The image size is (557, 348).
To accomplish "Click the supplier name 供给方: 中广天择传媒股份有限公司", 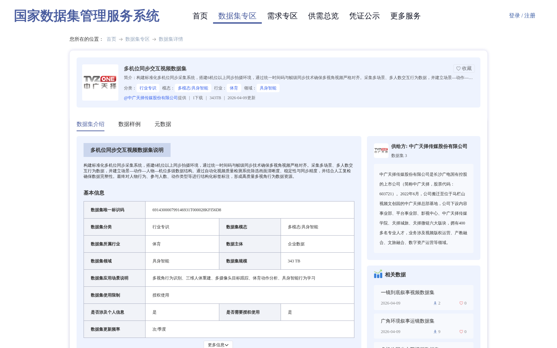I will click(x=429, y=147).
